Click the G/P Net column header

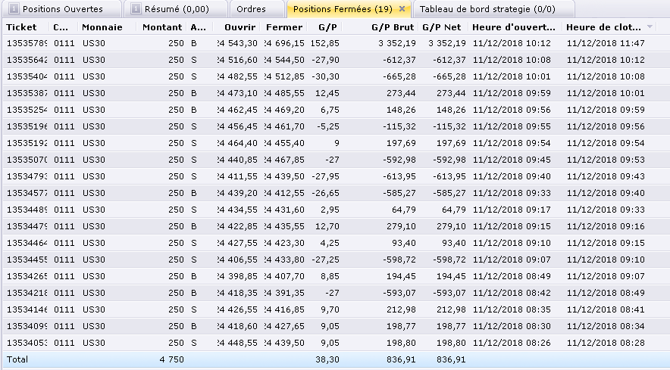(x=441, y=27)
